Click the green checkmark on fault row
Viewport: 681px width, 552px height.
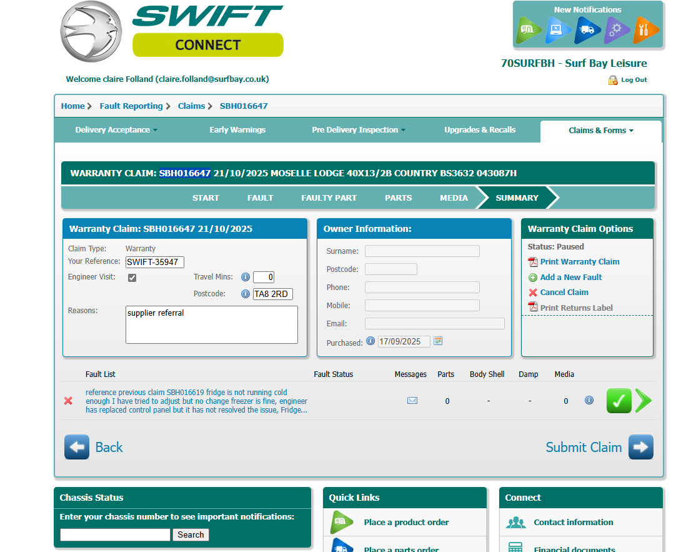[619, 401]
